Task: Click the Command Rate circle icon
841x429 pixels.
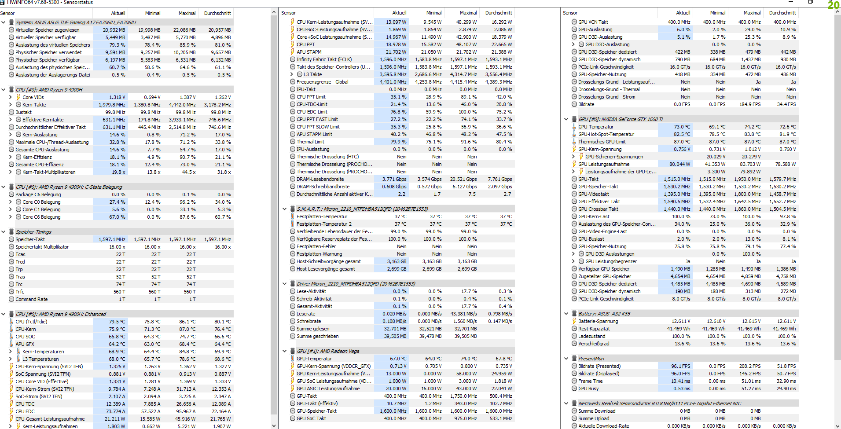Action: (x=11, y=299)
